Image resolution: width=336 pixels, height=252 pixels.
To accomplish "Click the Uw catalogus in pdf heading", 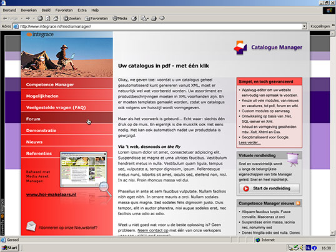I will (x=164, y=65).
